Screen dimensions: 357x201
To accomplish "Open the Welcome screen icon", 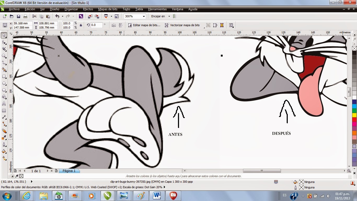I will coord(117,16).
